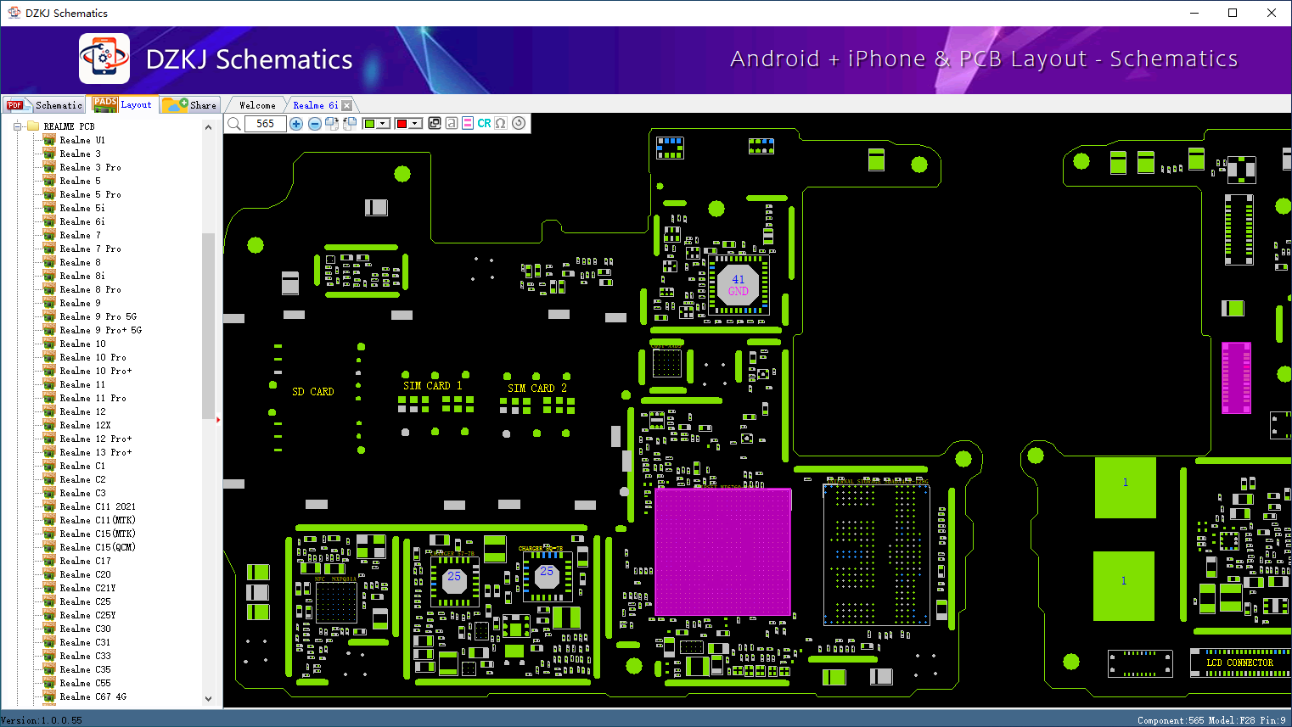Select Realme 5 Pro in the tree
The width and height of the screenshot is (1292, 727).
[x=90, y=194]
